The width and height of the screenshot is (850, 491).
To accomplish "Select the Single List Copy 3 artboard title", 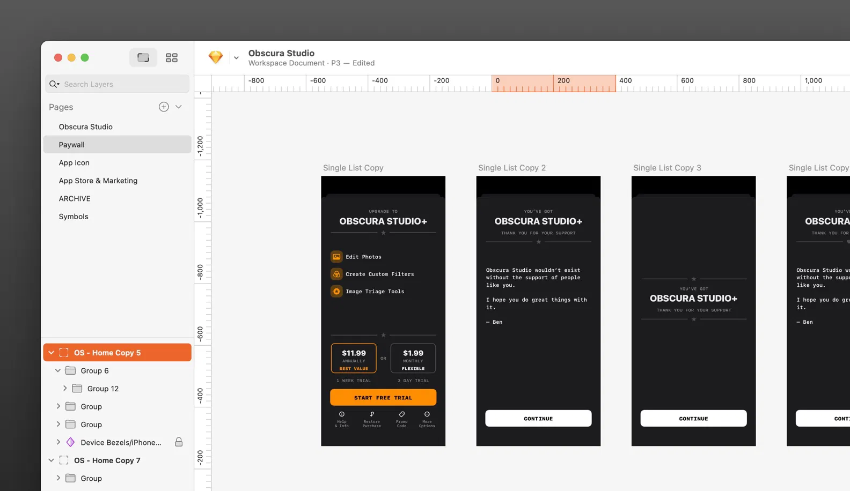I will (x=667, y=168).
